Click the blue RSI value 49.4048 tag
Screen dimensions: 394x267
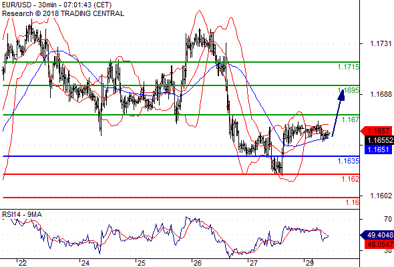coord(377,235)
